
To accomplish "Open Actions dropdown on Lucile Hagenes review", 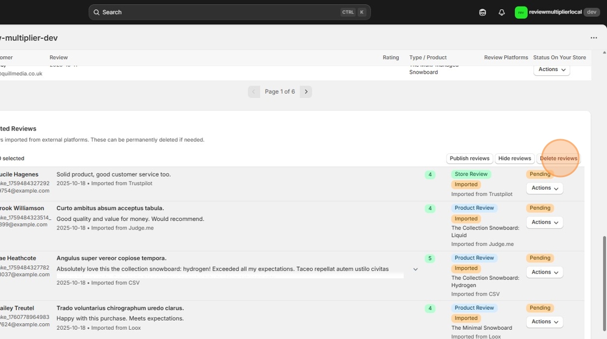I will [544, 188].
